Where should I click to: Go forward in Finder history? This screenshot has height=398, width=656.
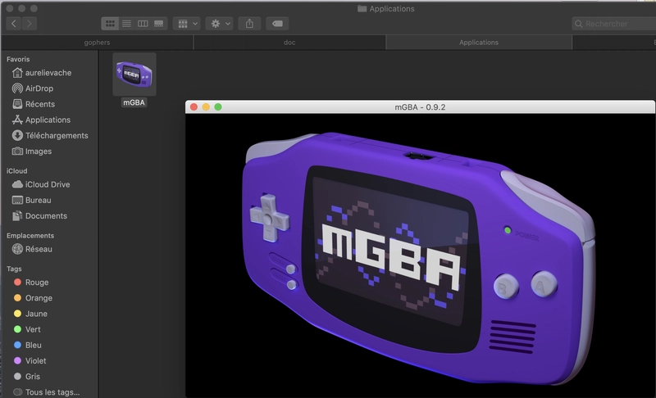pyautogui.click(x=30, y=24)
